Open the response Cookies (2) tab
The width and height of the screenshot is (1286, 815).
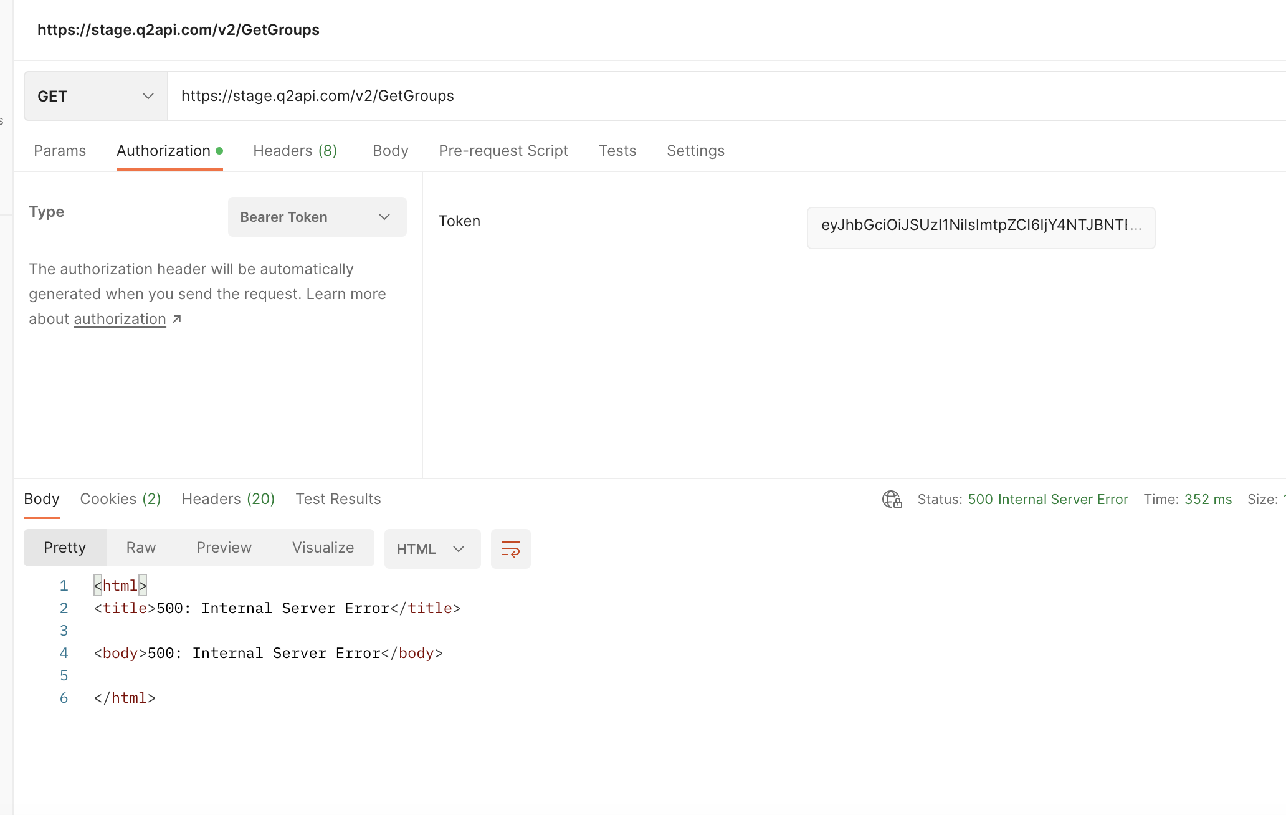point(121,499)
